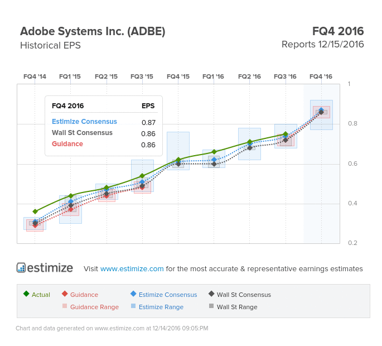The image size is (382, 346).
Task: Select the FQ1 '16 axis label
Action: [x=213, y=76]
